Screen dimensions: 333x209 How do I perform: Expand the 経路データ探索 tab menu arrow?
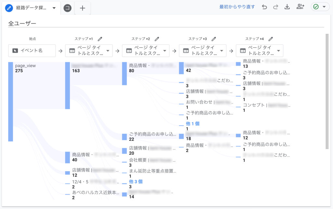[54, 8]
